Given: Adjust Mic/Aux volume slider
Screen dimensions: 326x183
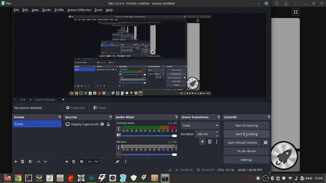Looking at the screenshot, I should tap(149, 154).
